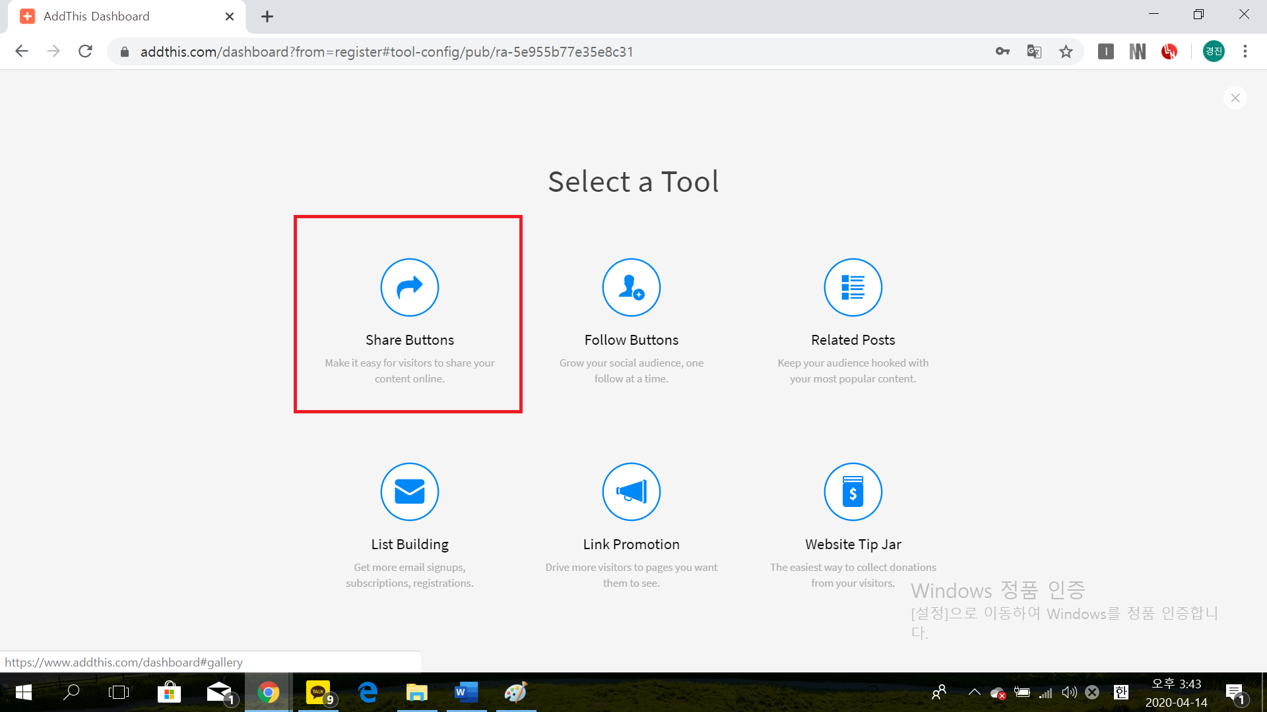Select the Link Promotion megaphone icon
The image size is (1267, 712).
(x=631, y=492)
